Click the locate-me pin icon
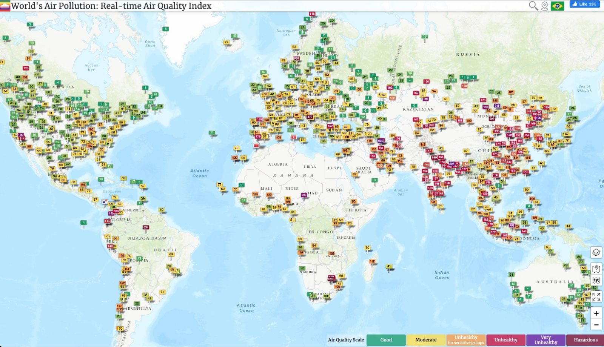This screenshot has height=347, width=604. coord(544,6)
